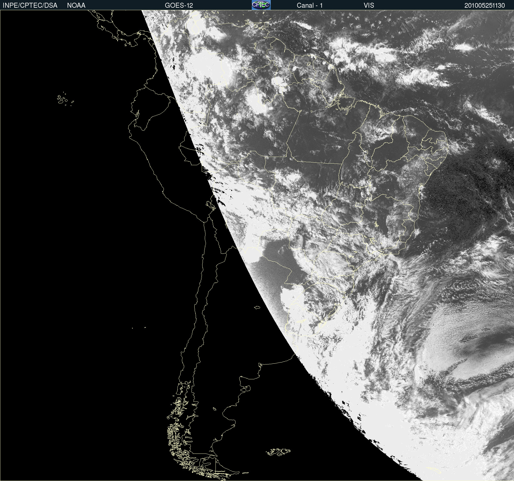Click the Canal - 1 label

click(310, 5)
